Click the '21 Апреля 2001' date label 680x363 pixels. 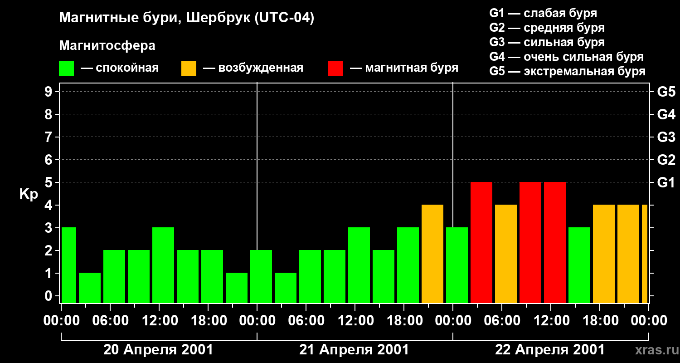pos(354,350)
